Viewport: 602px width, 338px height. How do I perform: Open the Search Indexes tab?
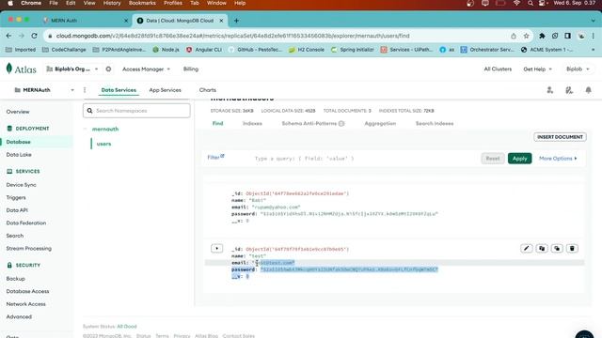tap(435, 123)
